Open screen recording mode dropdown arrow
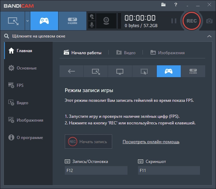This screenshot has height=189, width=216. pyautogui.click(x=28, y=21)
